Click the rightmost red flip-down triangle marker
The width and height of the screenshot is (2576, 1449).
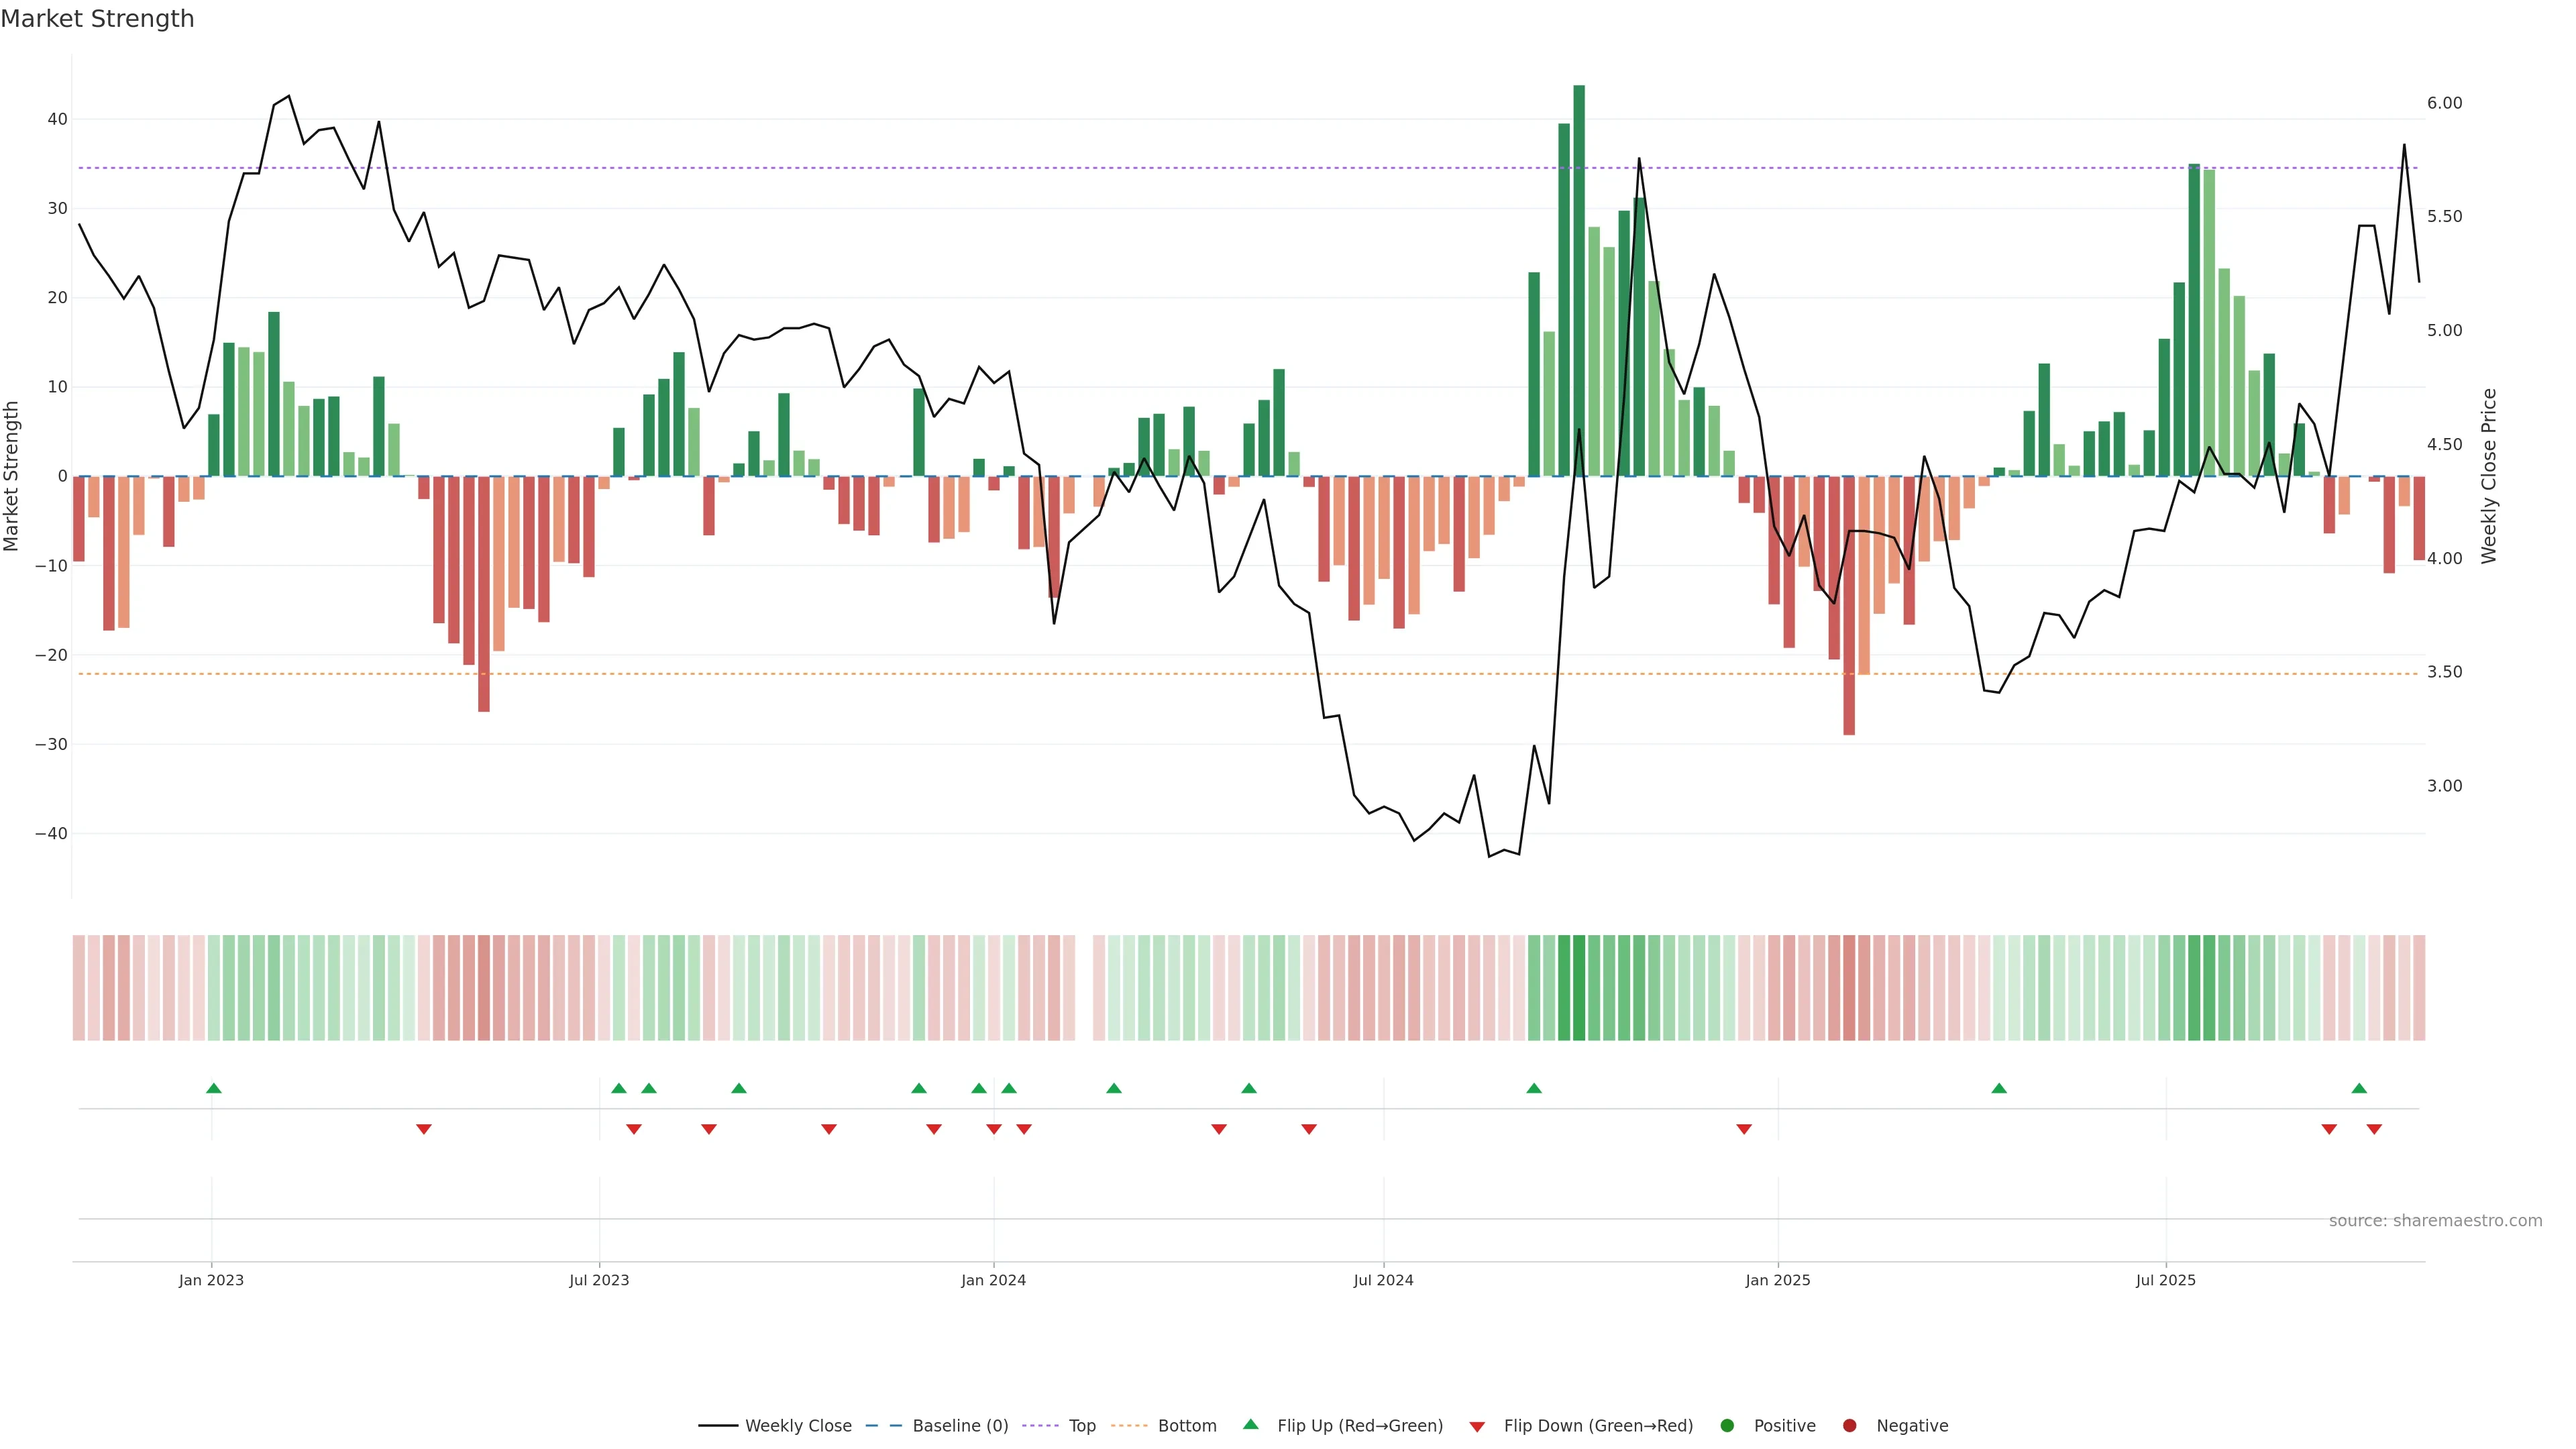point(2374,1129)
